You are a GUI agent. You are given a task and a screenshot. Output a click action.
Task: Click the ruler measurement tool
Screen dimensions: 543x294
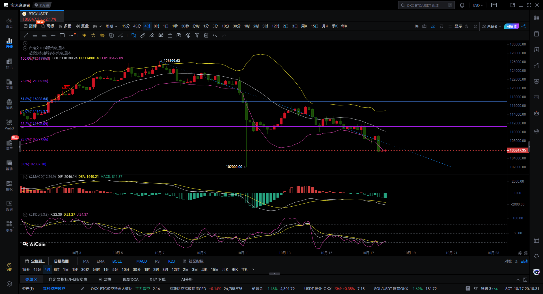point(143,35)
